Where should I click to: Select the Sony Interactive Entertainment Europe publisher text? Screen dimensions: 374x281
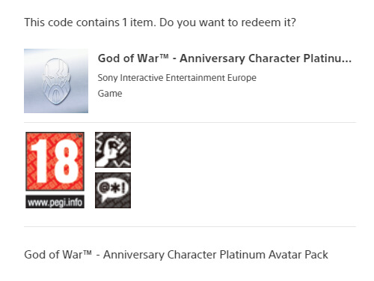pyautogui.click(x=177, y=78)
